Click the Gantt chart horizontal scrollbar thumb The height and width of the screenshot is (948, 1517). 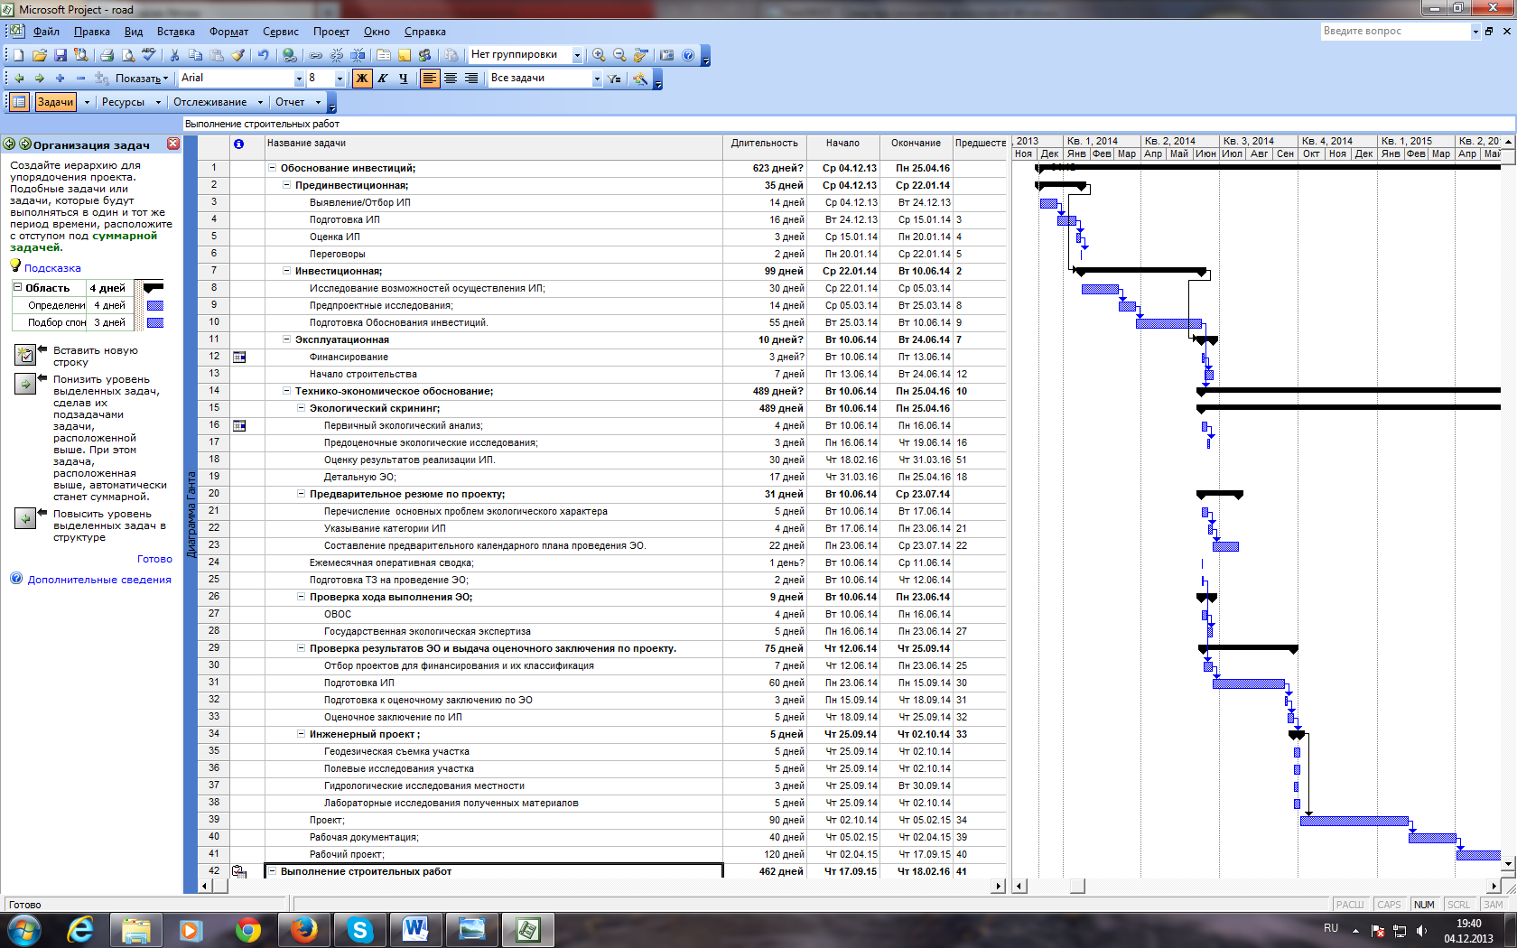1077,886
